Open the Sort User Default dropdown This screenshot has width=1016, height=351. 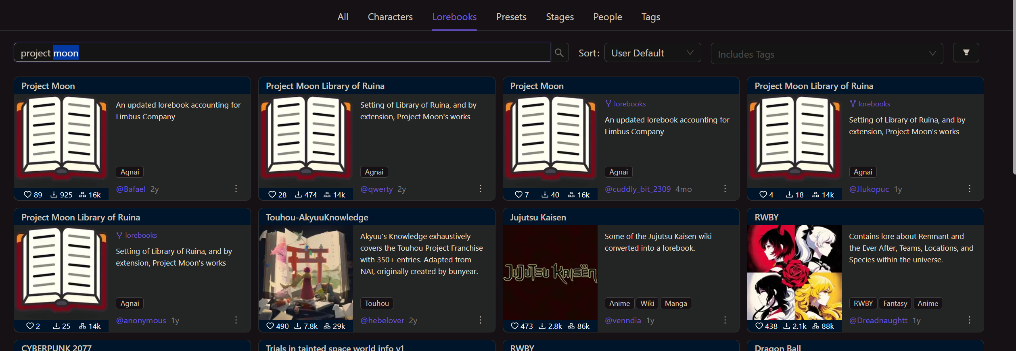(x=652, y=53)
